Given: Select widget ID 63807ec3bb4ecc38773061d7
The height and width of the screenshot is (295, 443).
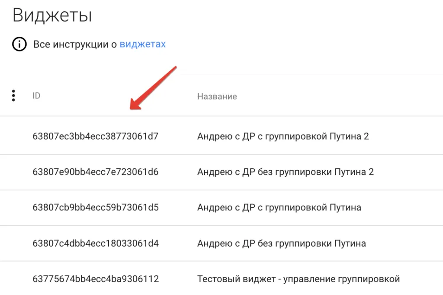Looking at the screenshot, I should tap(96, 136).
